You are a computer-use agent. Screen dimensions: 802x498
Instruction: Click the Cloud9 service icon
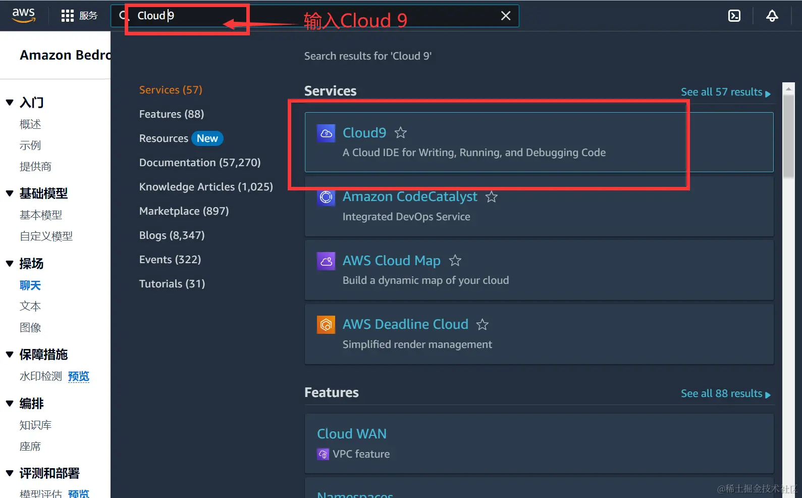[x=326, y=133]
